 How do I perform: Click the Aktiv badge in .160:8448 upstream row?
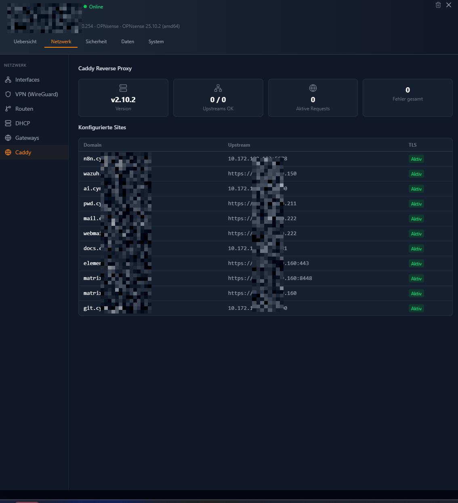tap(416, 279)
